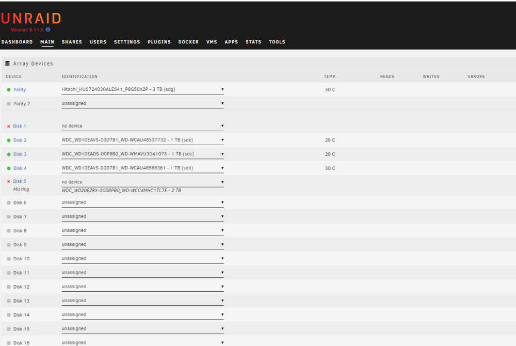516x346 pixels.
Task: Open the Tools tab
Action: [x=277, y=42]
